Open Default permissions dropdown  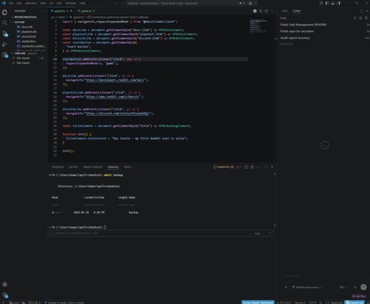tap(307, 287)
